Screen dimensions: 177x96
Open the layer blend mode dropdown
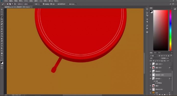[155, 58]
